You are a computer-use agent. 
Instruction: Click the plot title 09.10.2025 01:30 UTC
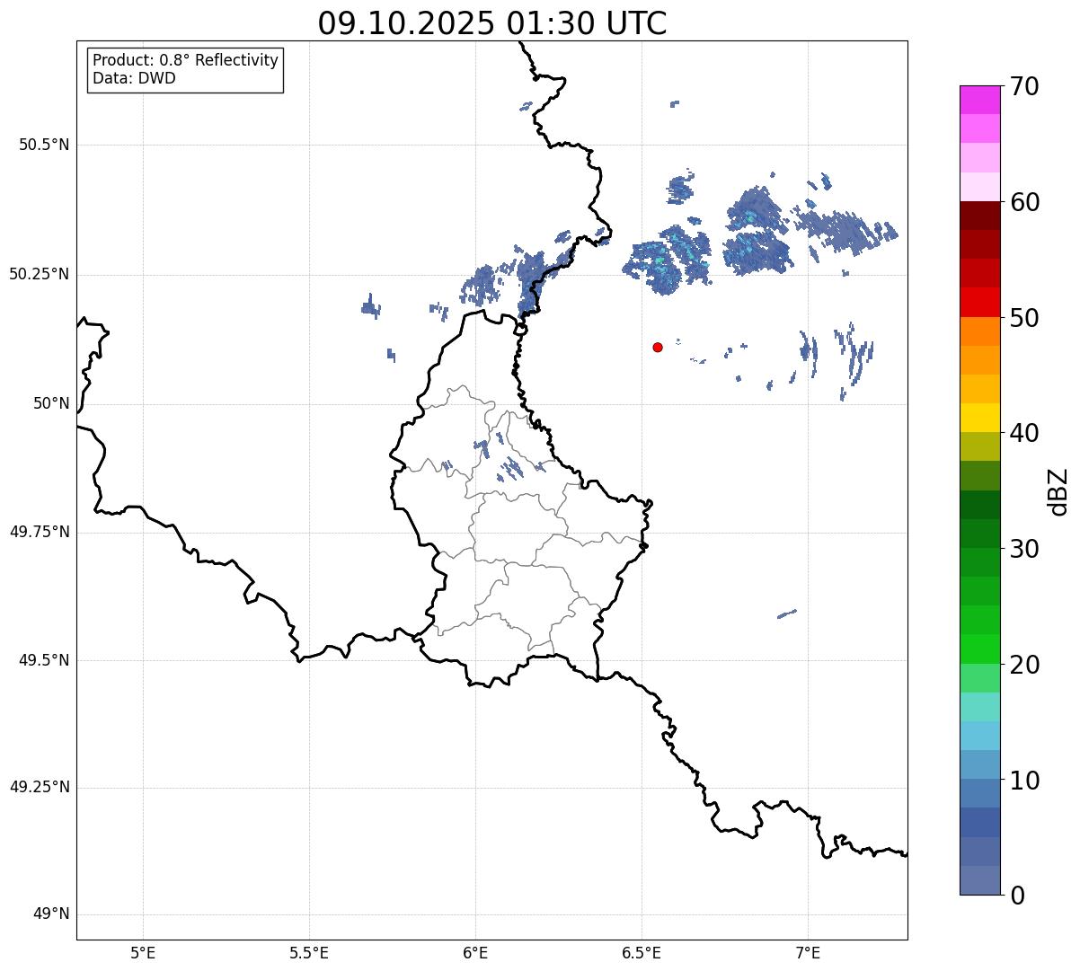[x=492, y=23]
